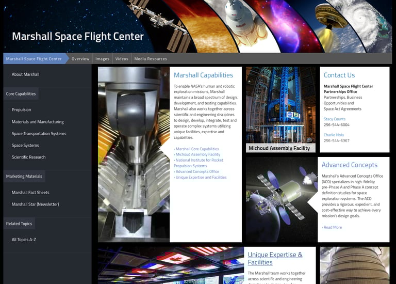Open Propulsion sidebar link

click(x=22, y=110)
